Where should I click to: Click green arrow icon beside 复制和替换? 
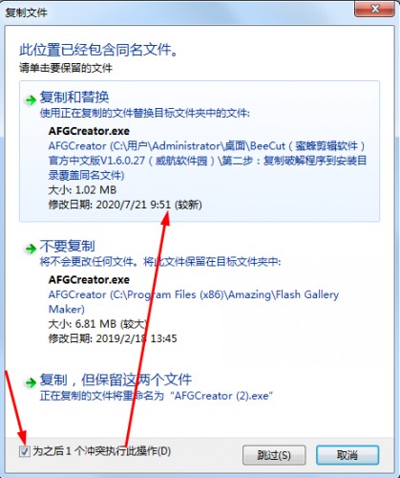pyautogui.click(x=31, y=100)
